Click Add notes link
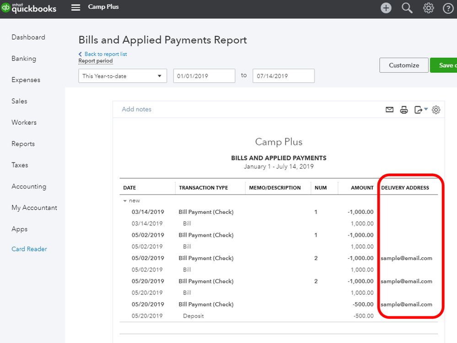Screen dimensions: 457x343 [x=136, y=109]
